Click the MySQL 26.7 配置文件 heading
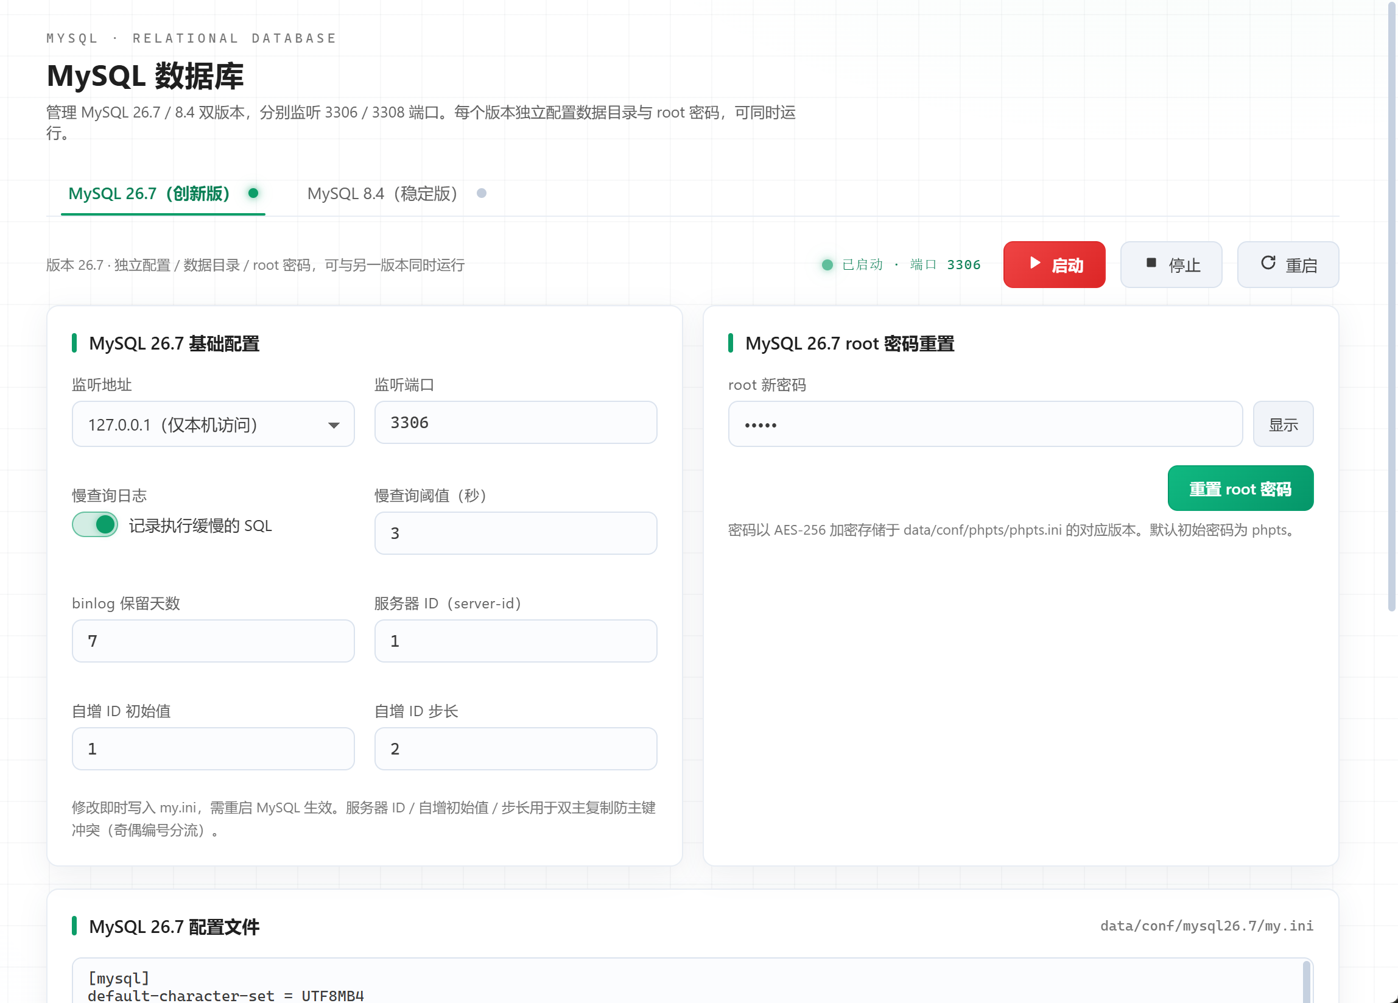 click(174, 926)
